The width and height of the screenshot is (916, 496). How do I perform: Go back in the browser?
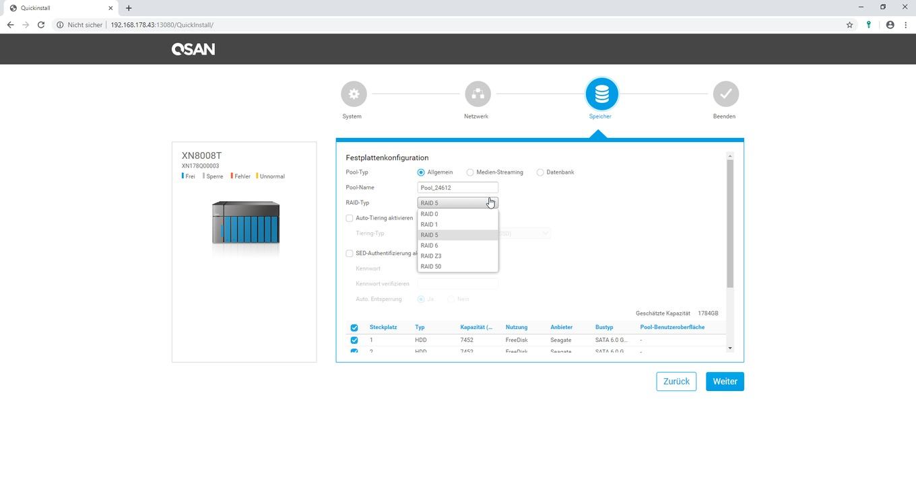[x=10, y=25]
